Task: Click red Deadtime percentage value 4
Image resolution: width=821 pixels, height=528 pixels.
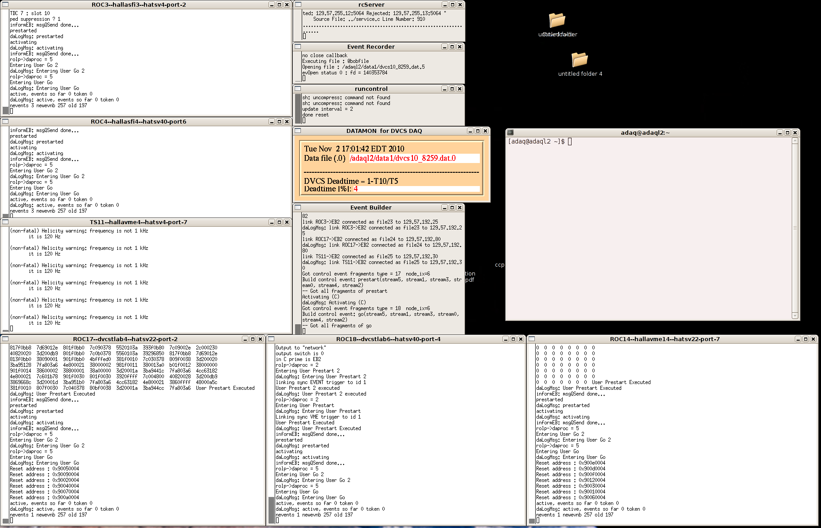Action: point(355,189)
